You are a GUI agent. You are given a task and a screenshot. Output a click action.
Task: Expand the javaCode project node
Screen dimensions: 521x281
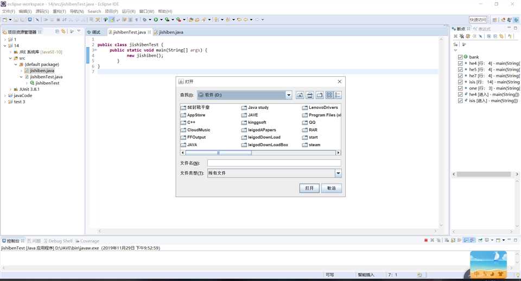[x=5, y=95]
